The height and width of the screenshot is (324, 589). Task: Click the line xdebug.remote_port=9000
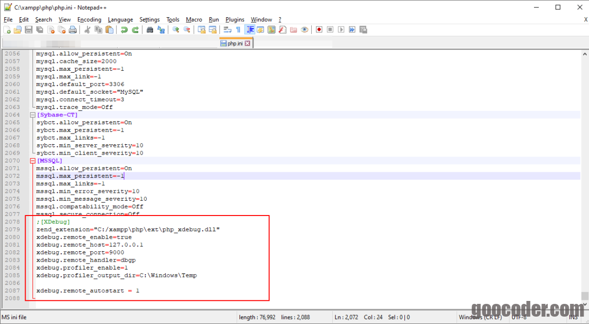pyautogui.click(x=80, y=252)
